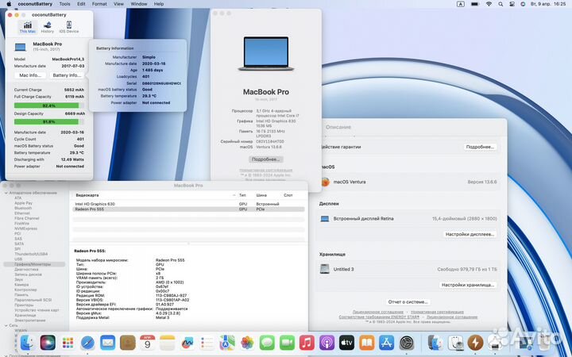This screenshot has width=572, height=357.
Task: Select Apple Pay in hardware sidebar
Action: coord(23,203)
